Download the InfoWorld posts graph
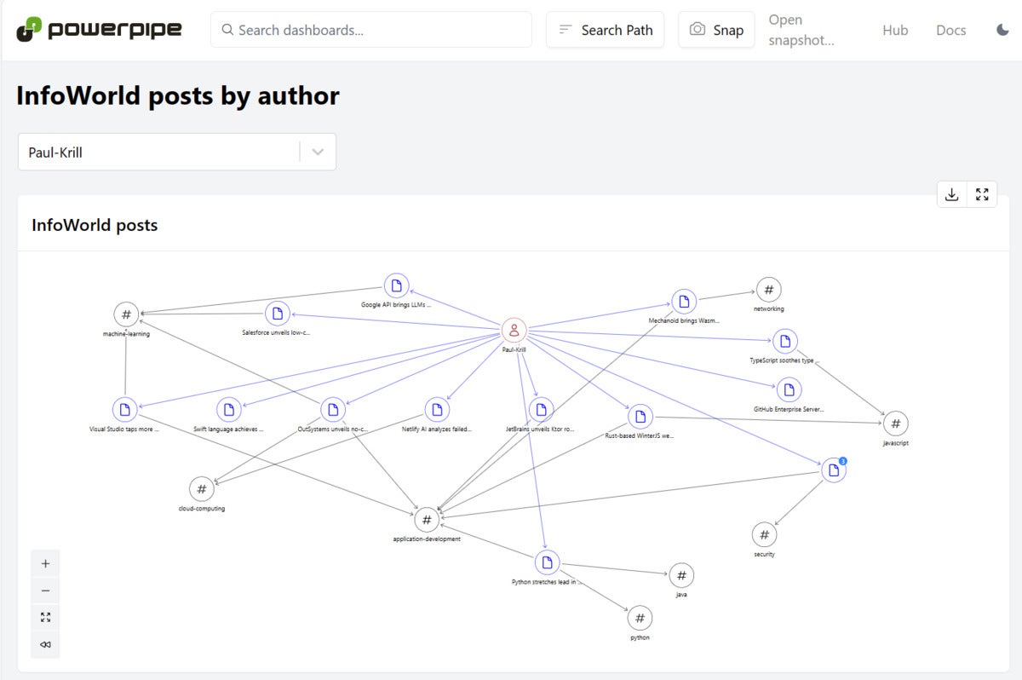Image resolution: width=1022 pixels, height=680 pixels. [x=952, y=194]
